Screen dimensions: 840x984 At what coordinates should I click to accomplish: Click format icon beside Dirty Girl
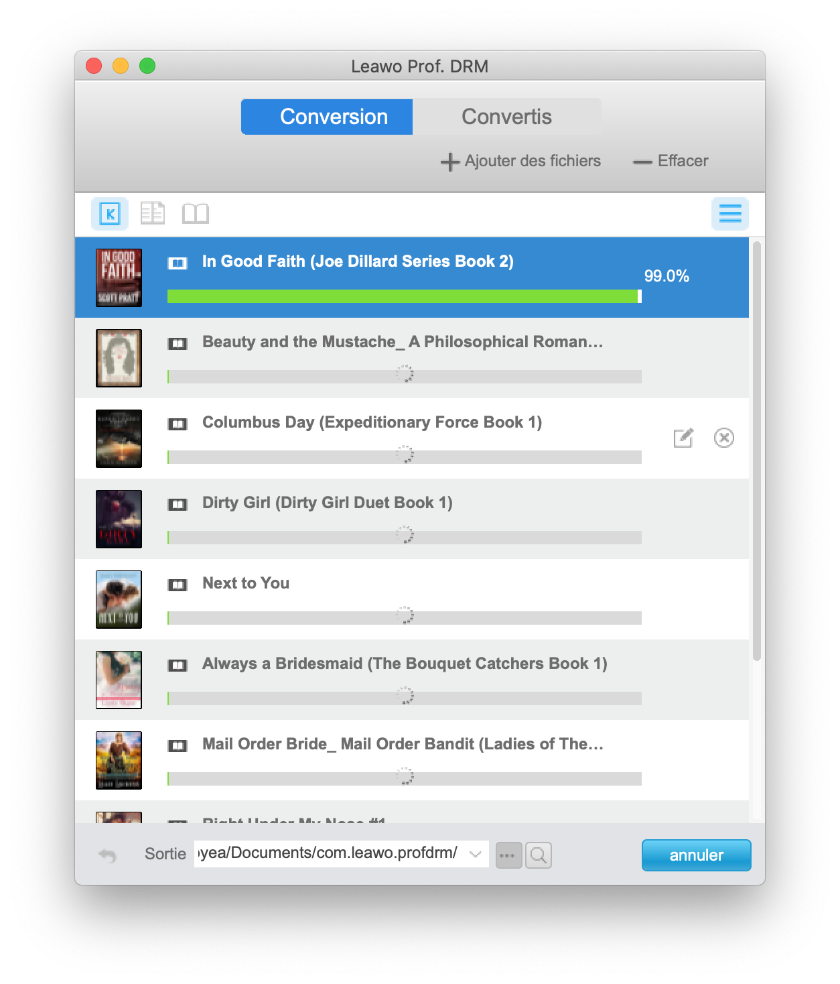(178, 504)
